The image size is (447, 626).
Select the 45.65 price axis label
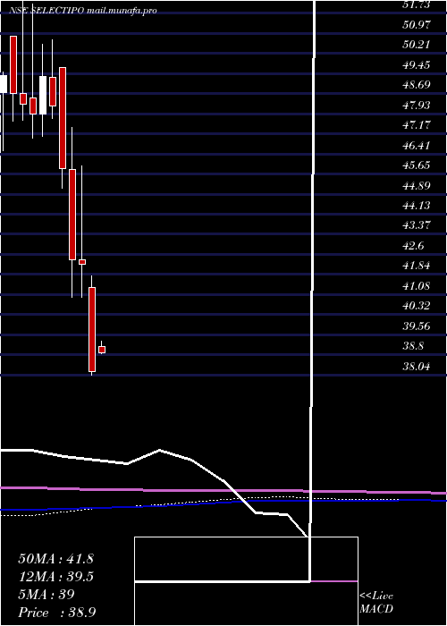tap(417, 165)
